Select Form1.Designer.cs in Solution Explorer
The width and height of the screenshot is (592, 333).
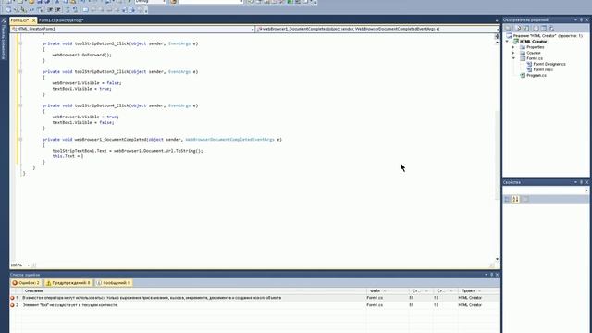click(x=549, y=64)
